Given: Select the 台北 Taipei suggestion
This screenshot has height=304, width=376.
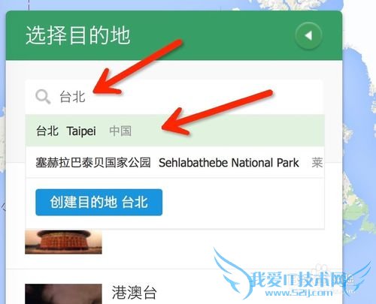Looking at the screenshot, I should pyautogui.click(x=174, y=131).
